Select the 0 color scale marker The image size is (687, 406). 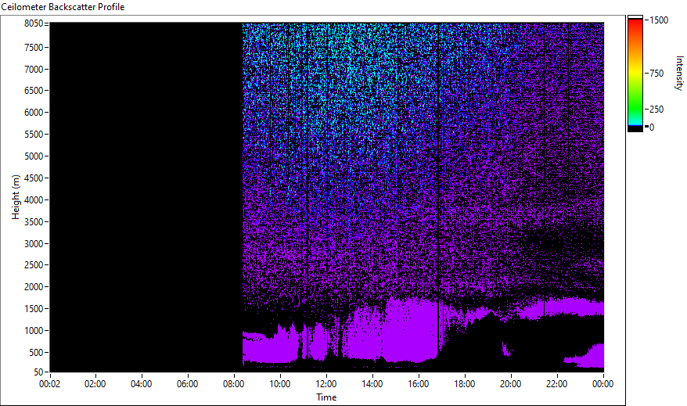click(x=652, y=128)
